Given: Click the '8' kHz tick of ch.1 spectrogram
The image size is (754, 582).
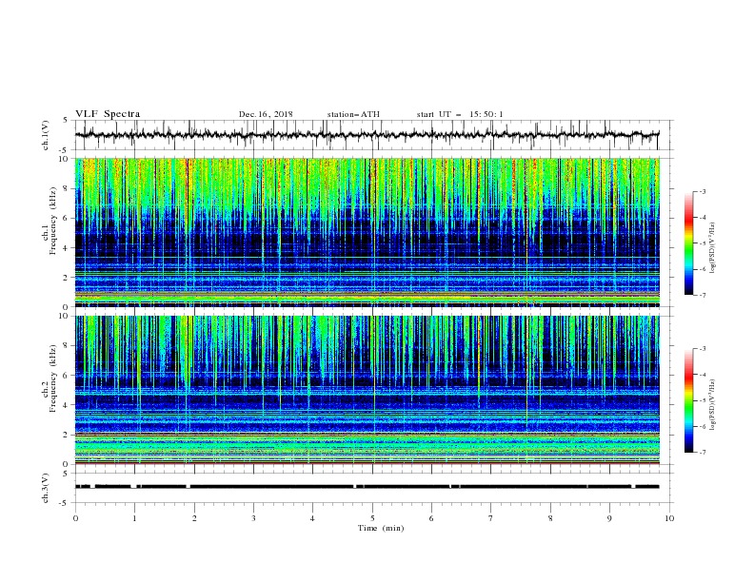Looking at the screenshot, I should [x=66, y=188].
